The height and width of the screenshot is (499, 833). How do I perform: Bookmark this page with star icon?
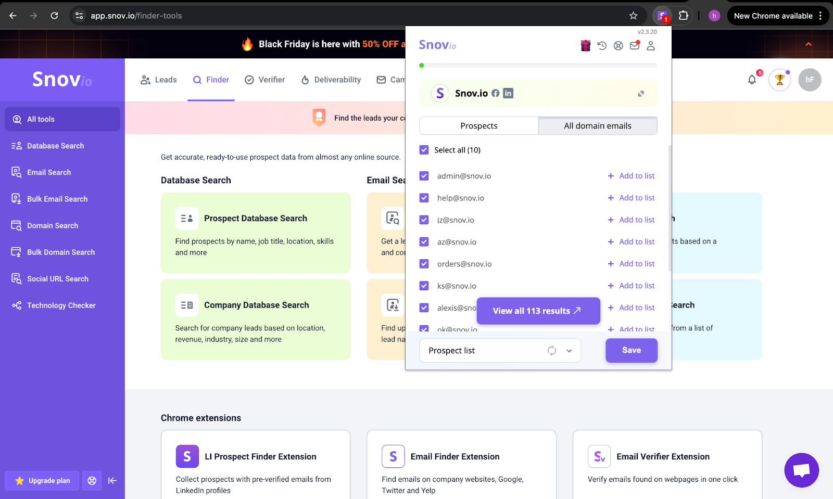[633, 16]
